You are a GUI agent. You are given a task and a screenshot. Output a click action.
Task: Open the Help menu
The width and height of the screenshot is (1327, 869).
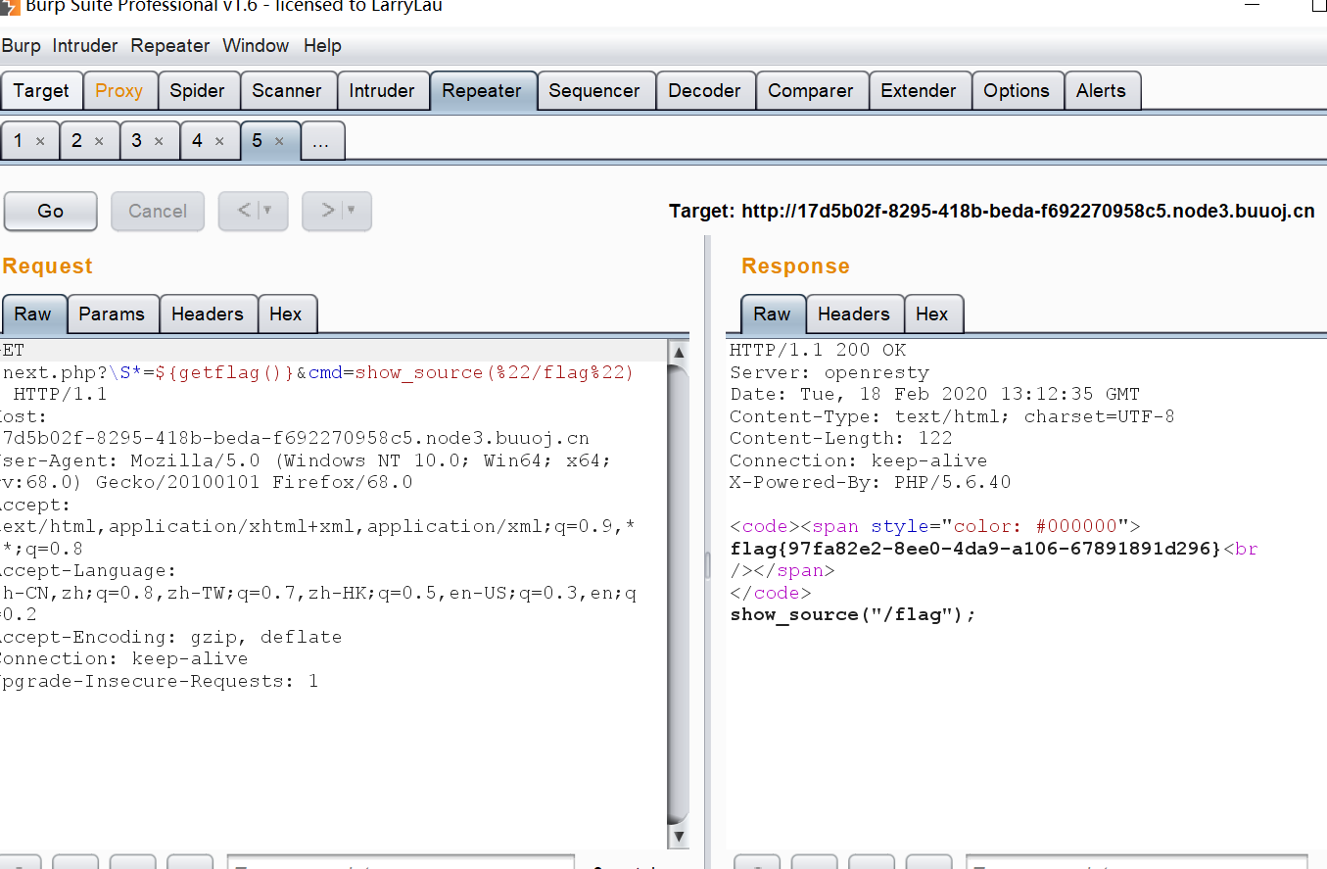coord(322,46)
